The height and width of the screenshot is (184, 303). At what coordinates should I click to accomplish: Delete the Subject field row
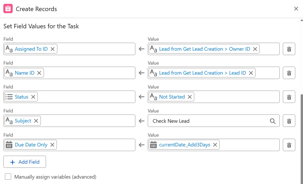(289, 121)
